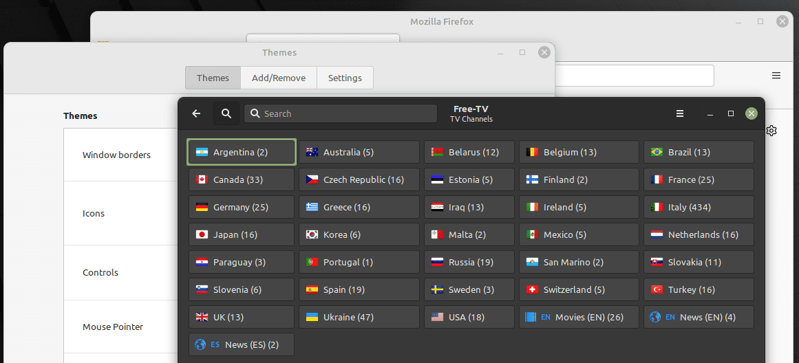Open Add/Remove tab in Themes window
The height and width of the screenshot is (363, 799).
tap(279, 78)
